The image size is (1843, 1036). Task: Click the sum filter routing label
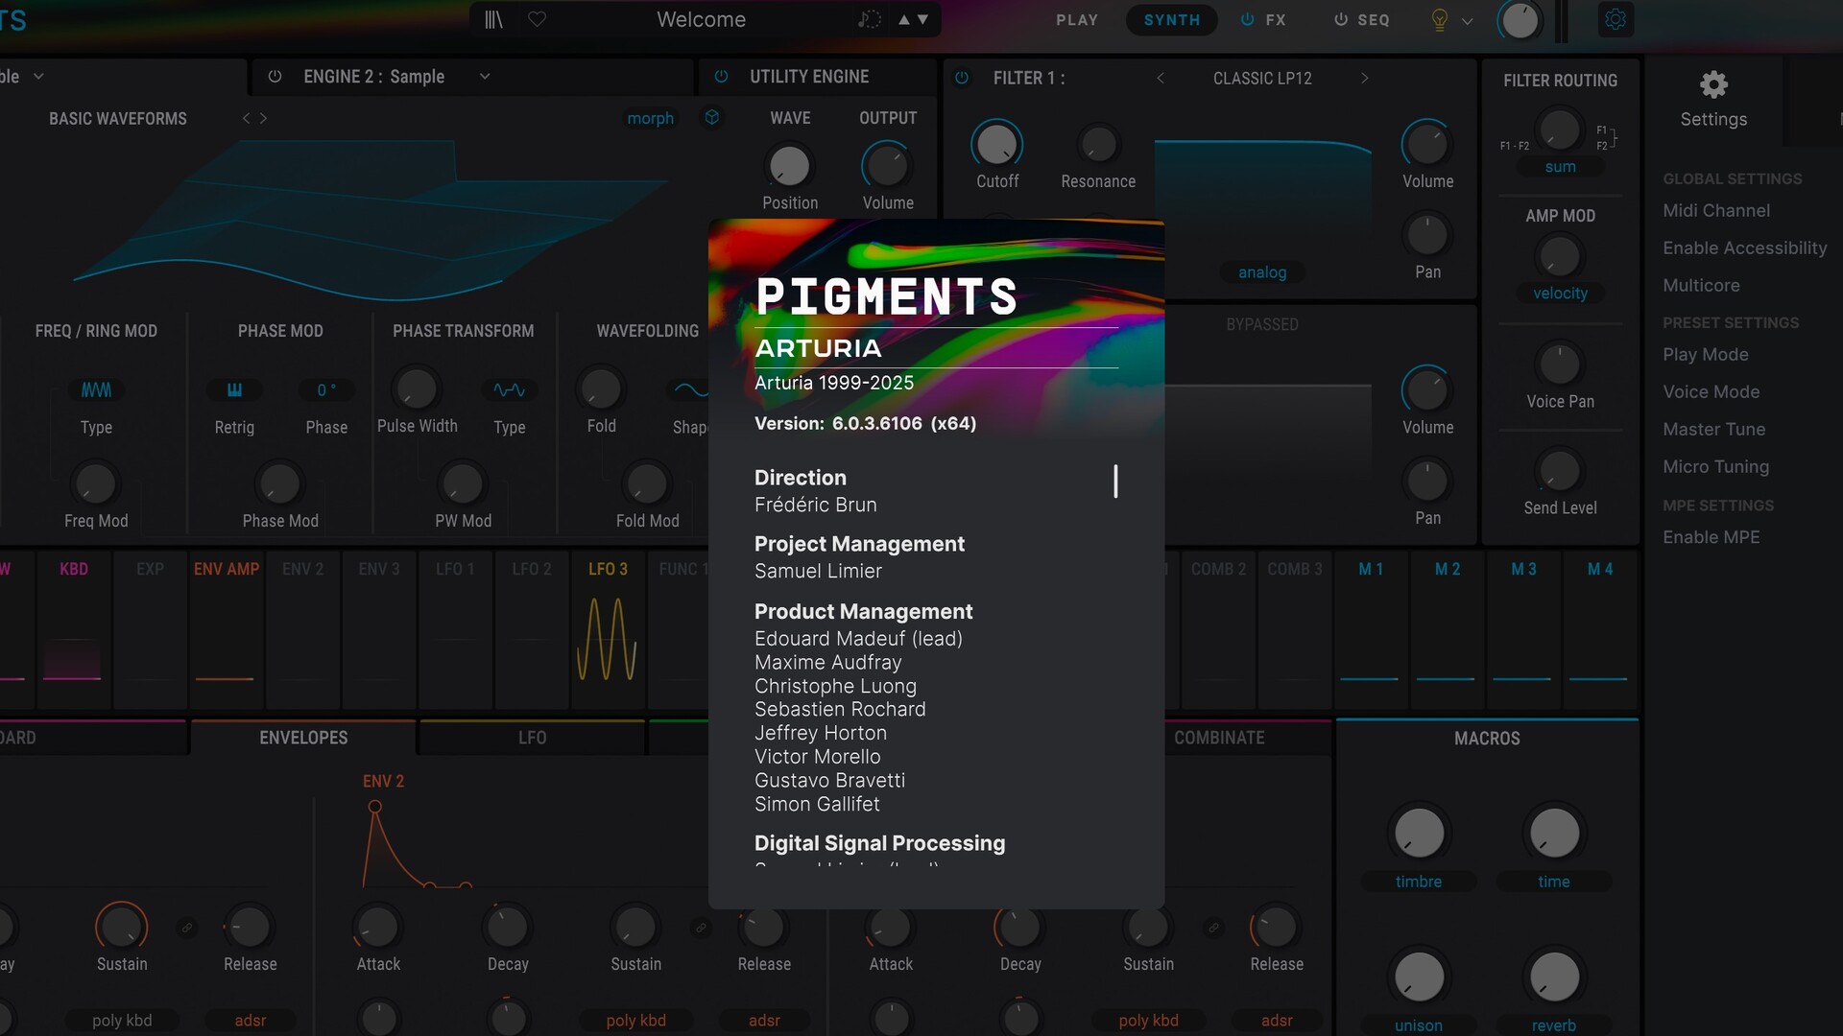1560,167
